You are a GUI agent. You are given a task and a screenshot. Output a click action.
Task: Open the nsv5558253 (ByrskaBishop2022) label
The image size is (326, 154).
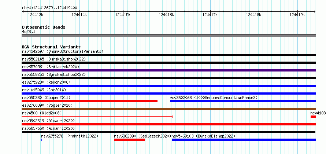click(x=54, y=74)
